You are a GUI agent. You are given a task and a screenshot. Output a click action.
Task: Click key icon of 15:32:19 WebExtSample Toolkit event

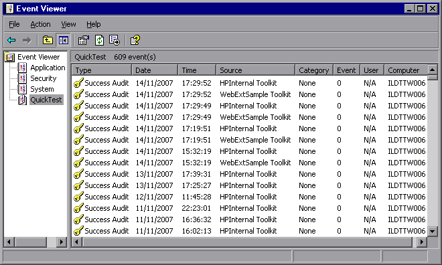78,163
